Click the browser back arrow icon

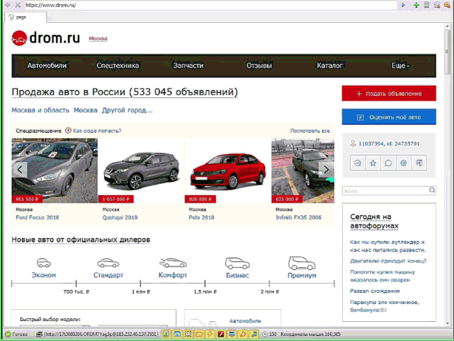6,5
